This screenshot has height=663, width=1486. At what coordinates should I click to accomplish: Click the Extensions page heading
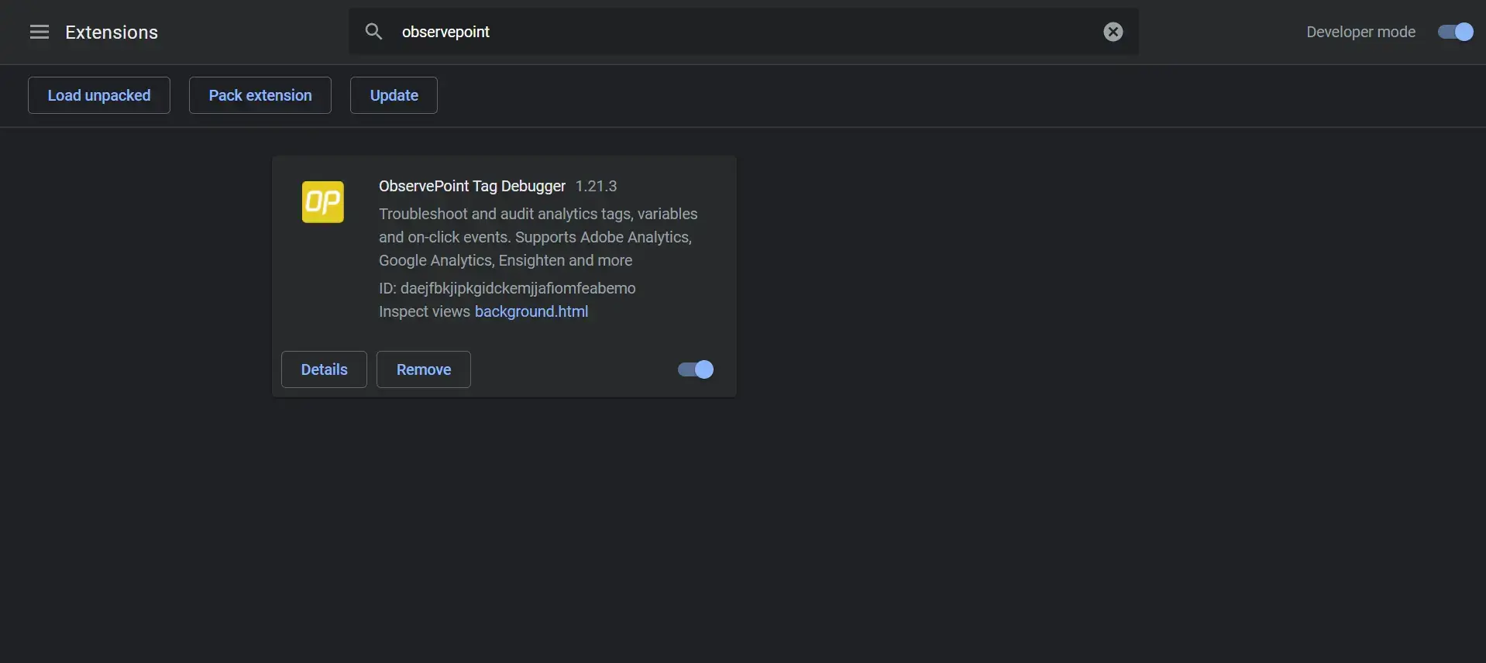(112, 32)
